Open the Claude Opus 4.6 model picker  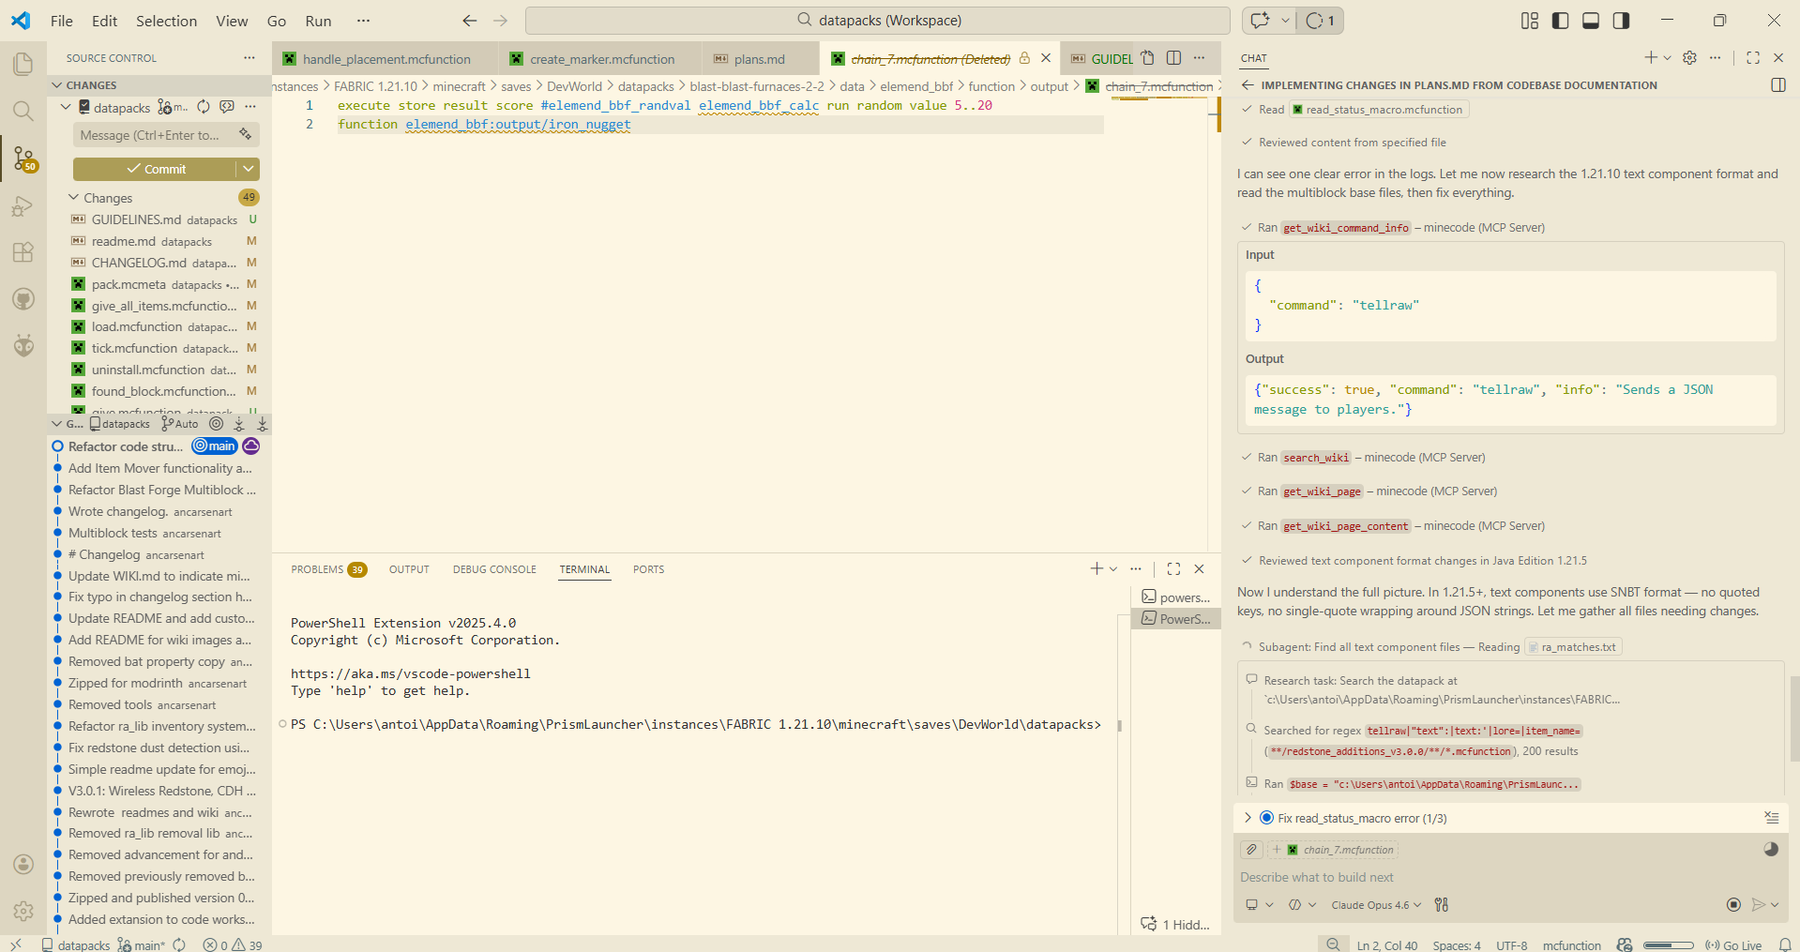[x=1376, y=905]
